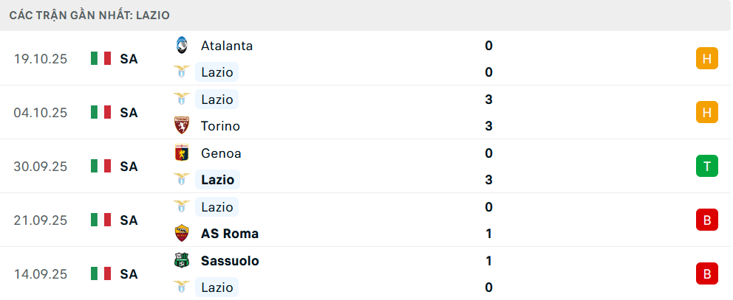Click the Sassuolo club crest icon
733x300 pixels.
tap(181, 261)
